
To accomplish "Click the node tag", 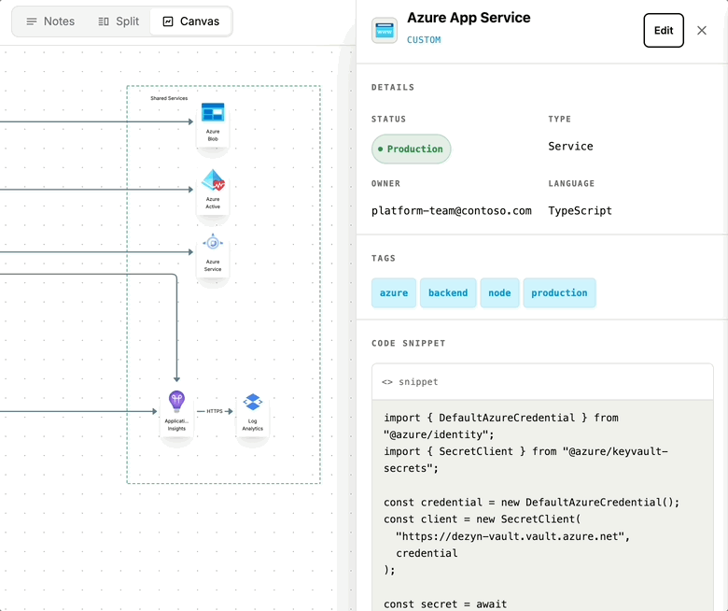I will click(499, 293).
